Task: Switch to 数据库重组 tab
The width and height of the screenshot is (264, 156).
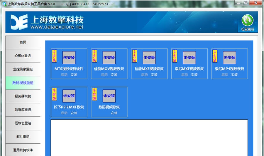Action: (x=23, y=110)
